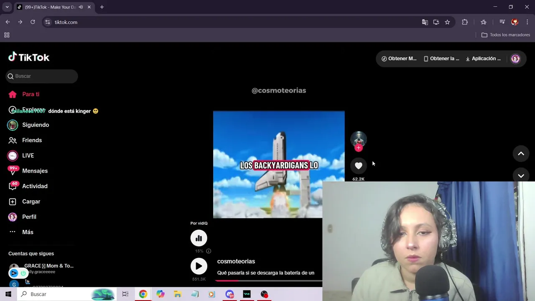Click the Buscar search field in TikTok
535x301 pixels.
(x=42, y=76)
